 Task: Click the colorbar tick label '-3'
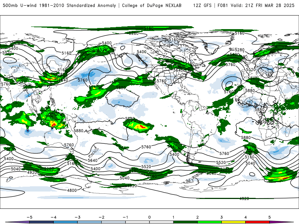click(x=77, y=217)
